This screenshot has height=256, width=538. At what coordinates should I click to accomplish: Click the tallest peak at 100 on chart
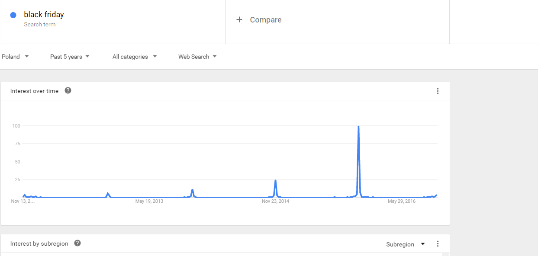358,127
